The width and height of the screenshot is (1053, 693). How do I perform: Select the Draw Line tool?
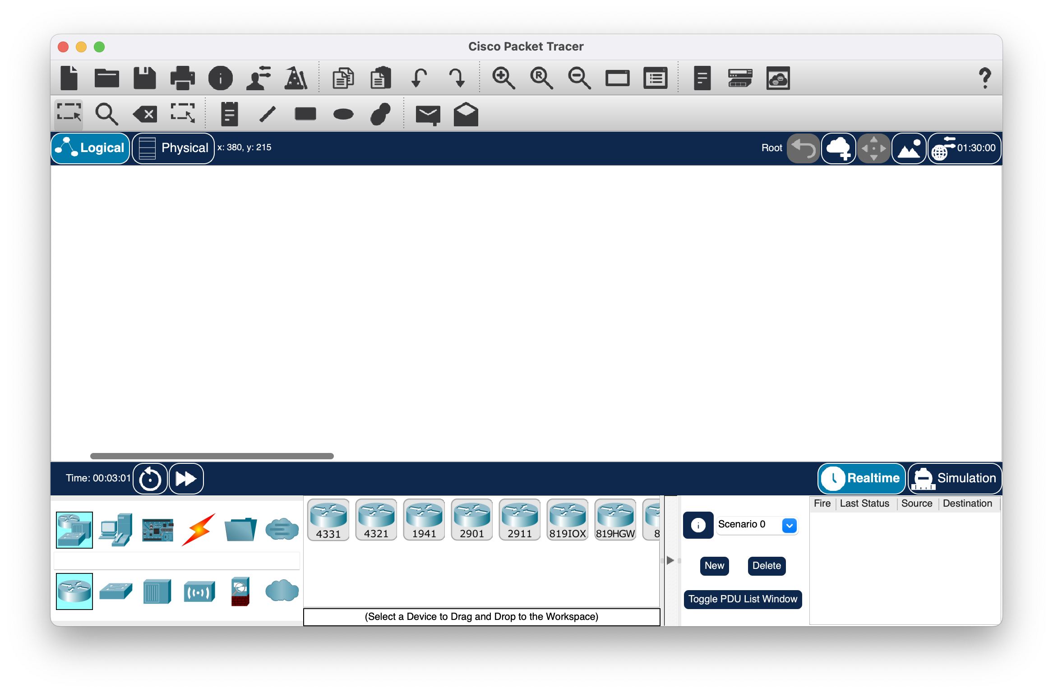268,114
